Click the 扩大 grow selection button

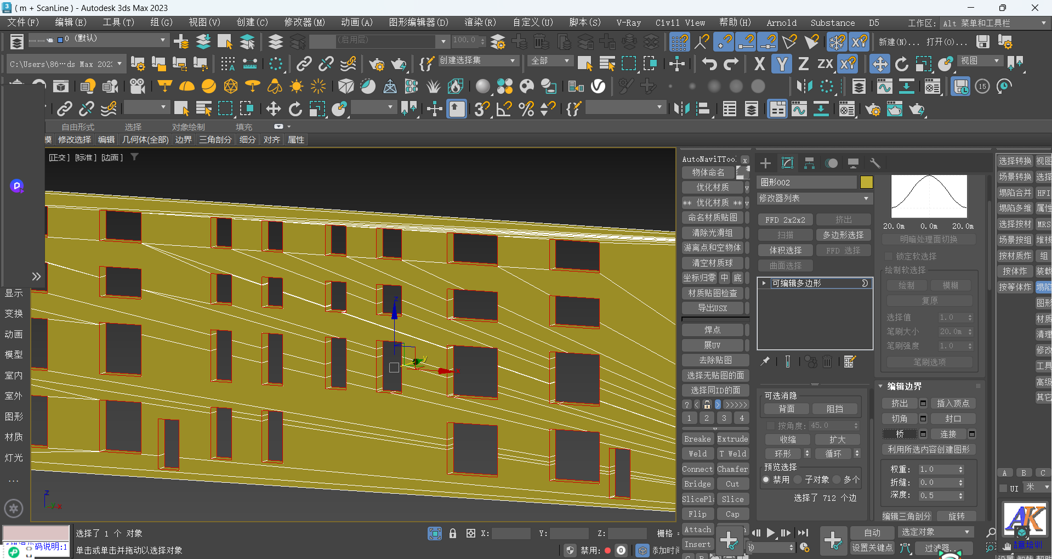tap(837, 439)
